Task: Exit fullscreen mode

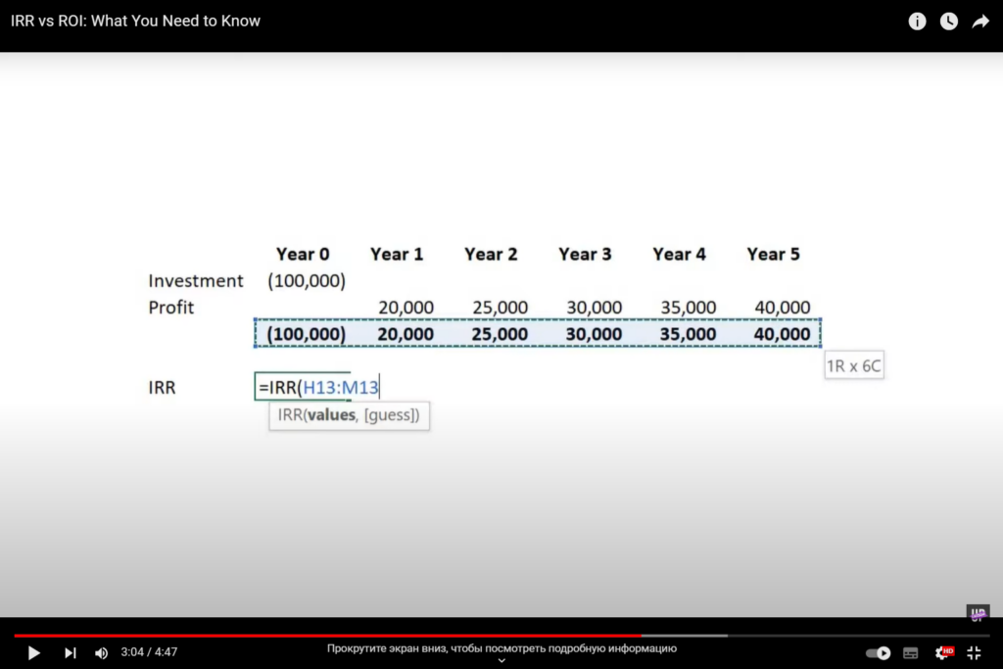Action: point(974,652)
